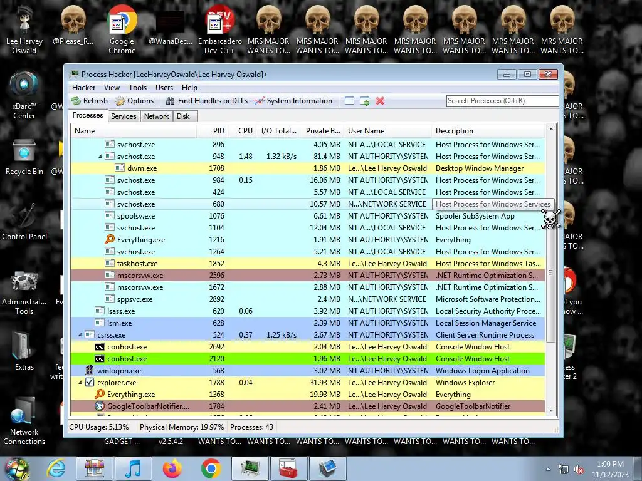Click the explorer.exe process icon

[90, 383]
